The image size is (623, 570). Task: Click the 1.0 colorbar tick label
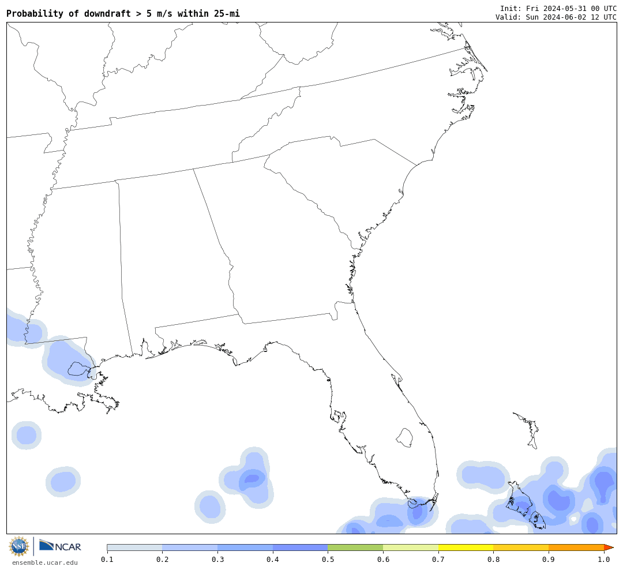[604, 560]
